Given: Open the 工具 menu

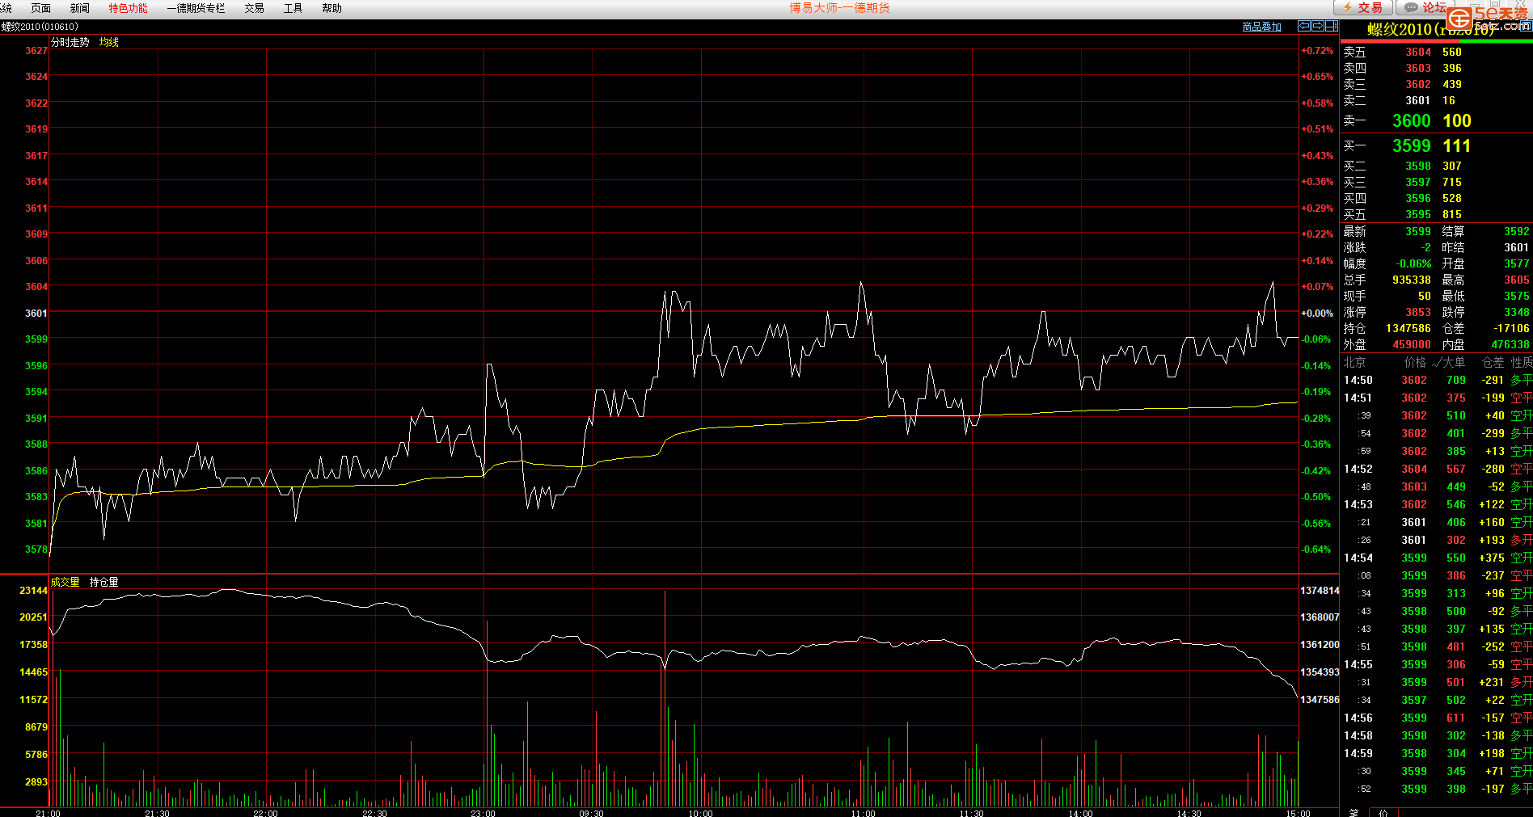Looking at the screenshot, I should click(293, 8).
